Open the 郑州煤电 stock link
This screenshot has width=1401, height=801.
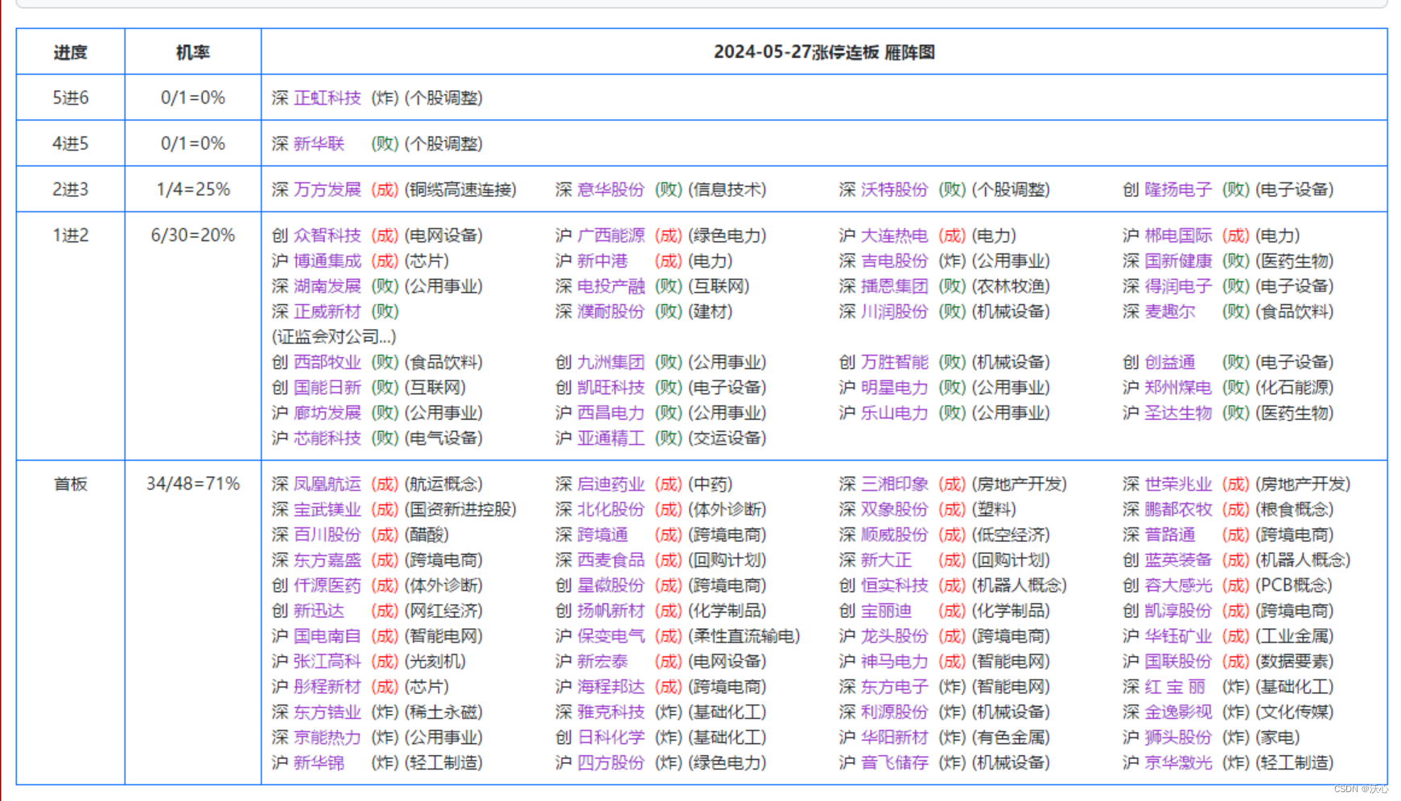pyautogui.click(x=1178, y=388)
